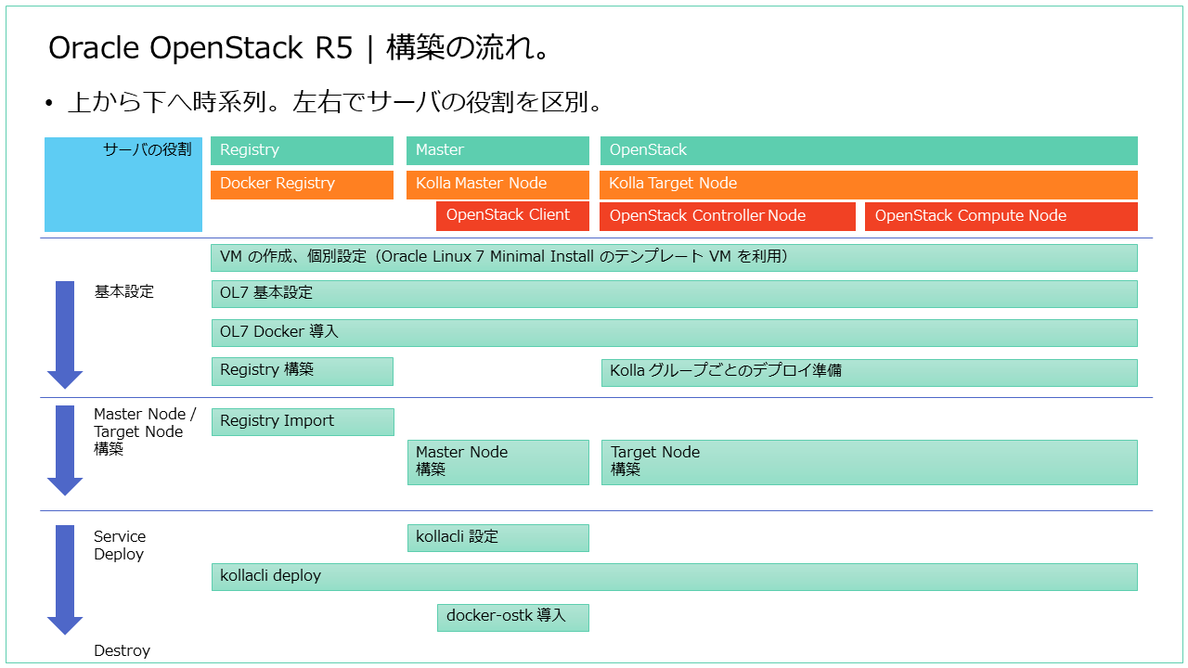Screen dimensions: 1188x668
Task: Click the OL7 Docker 導入 step
Action: (674, 332)
